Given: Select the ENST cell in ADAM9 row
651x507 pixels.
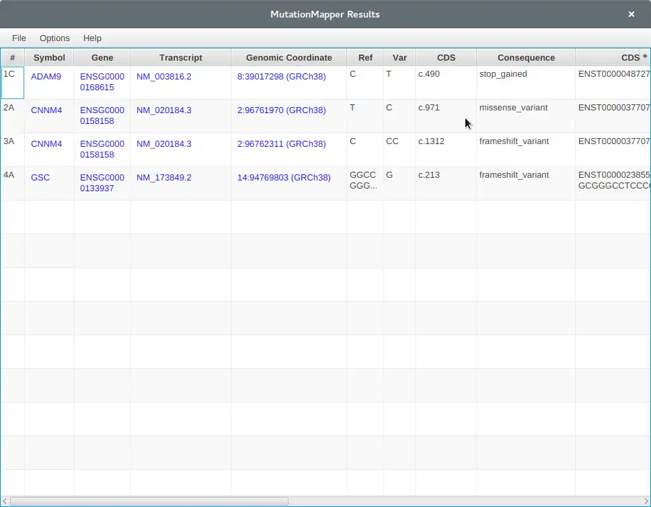Looking at the screenshot, I should (613, 83).
